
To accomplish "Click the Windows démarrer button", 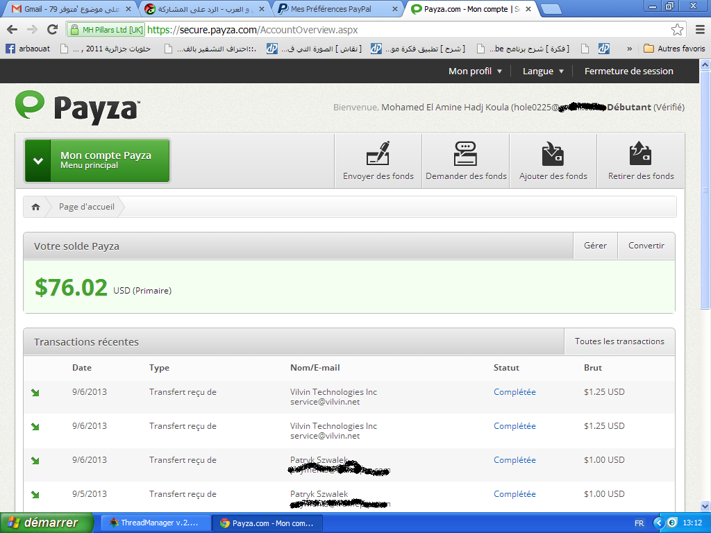I will pos(47,523).
